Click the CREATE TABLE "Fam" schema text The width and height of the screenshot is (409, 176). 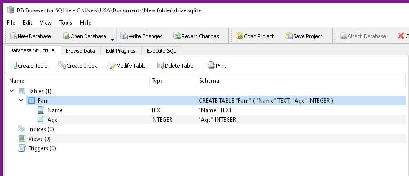(266, 100)
